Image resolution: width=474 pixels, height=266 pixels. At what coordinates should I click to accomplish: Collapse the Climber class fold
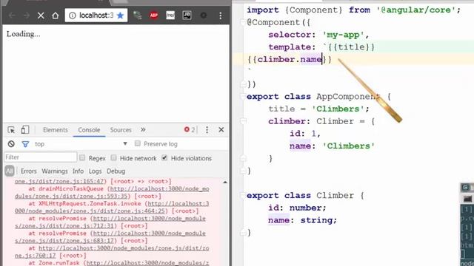point(242,195)
